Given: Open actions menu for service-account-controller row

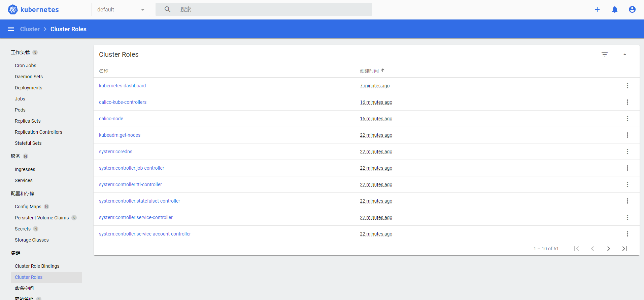Looking at the screenshot, I should point(628,234).
